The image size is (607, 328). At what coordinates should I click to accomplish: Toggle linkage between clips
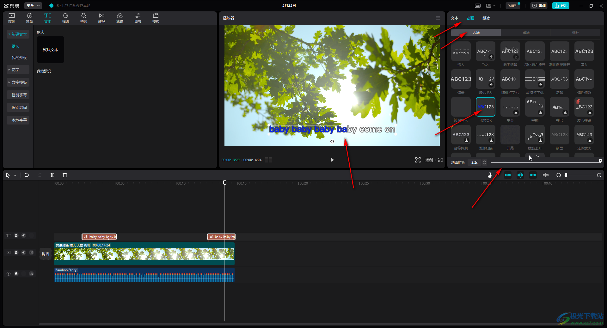533,175
